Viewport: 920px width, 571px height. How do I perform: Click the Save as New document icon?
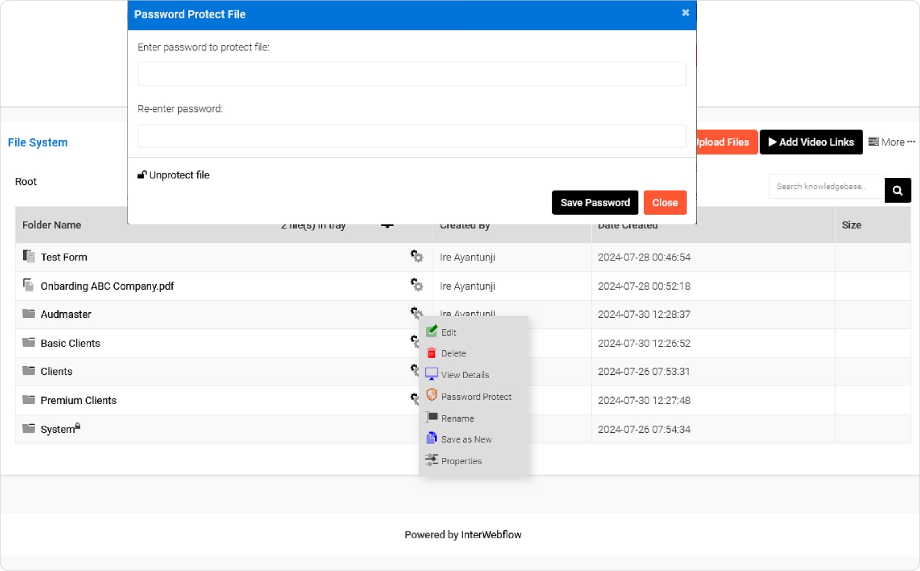pos(432,438)
